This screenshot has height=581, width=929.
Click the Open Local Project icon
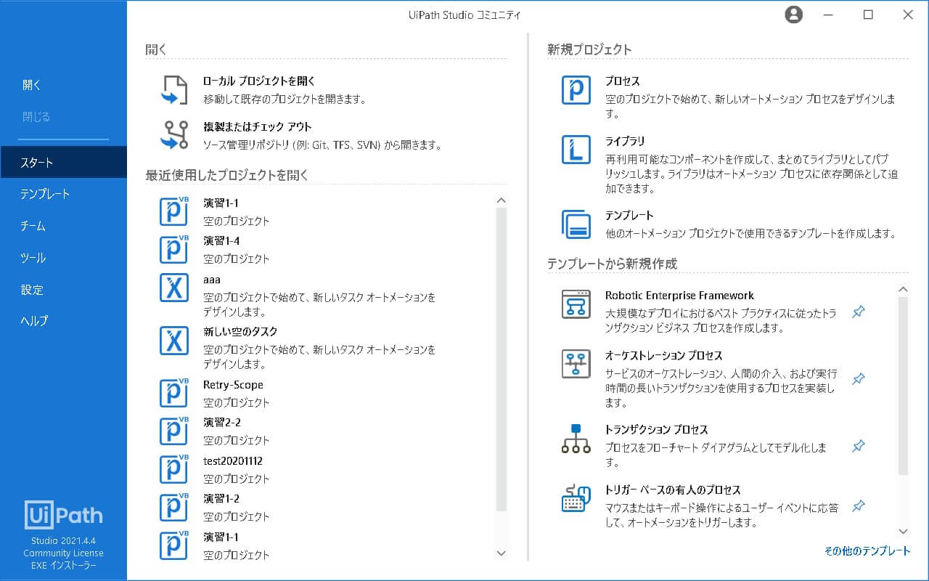point(173,90)
